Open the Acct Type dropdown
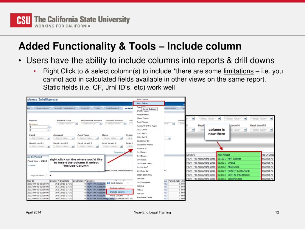 (88, 138)
